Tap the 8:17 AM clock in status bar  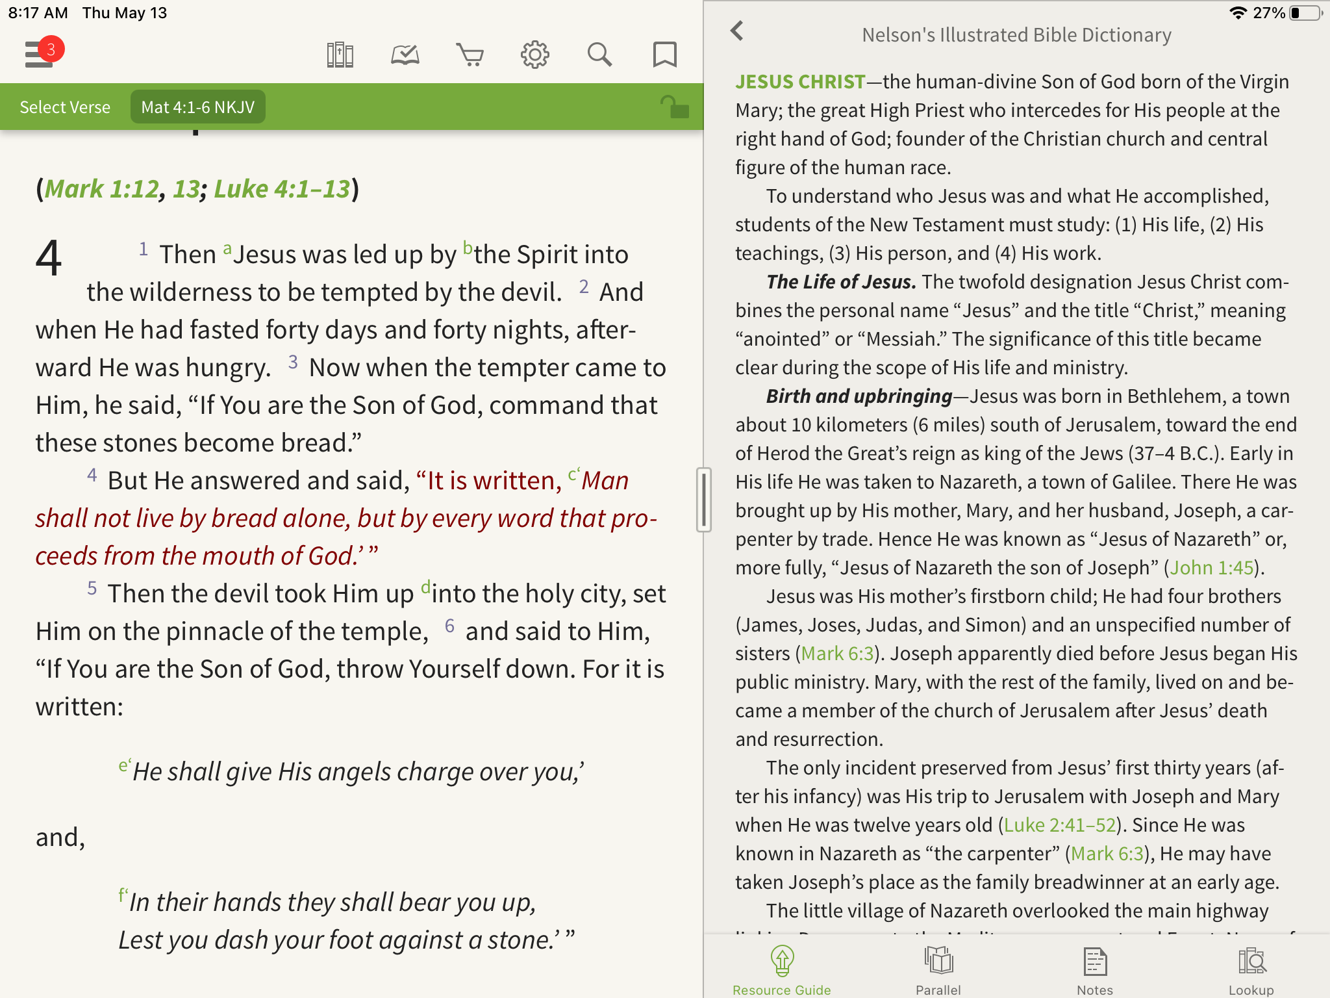(x=38, y=13)
